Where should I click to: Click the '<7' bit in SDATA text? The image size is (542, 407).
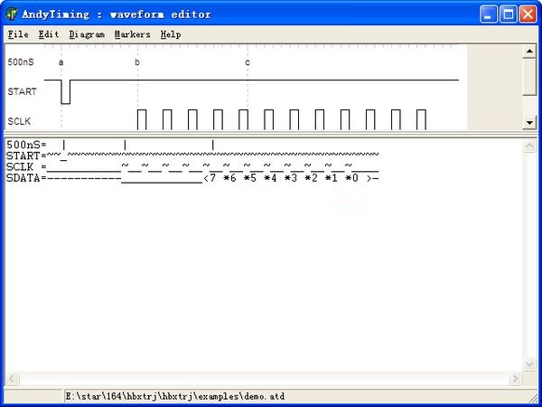click(x=210, y=178)
